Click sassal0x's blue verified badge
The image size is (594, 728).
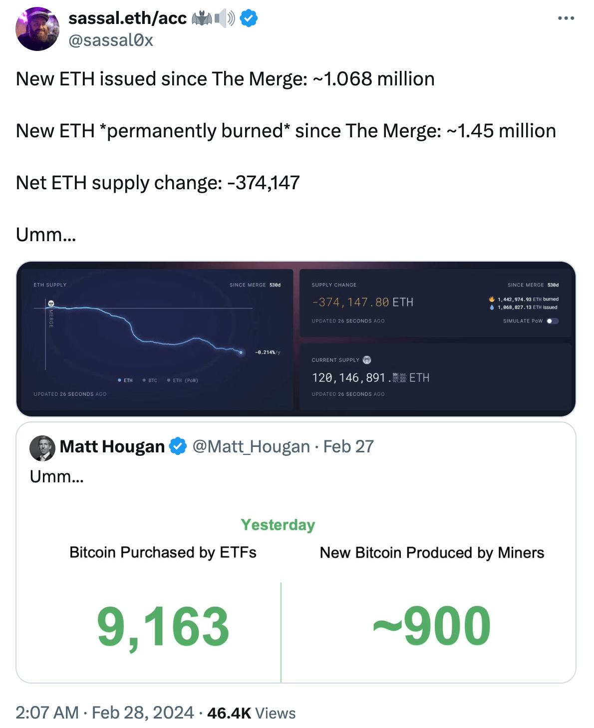click(x=249, y=19)
